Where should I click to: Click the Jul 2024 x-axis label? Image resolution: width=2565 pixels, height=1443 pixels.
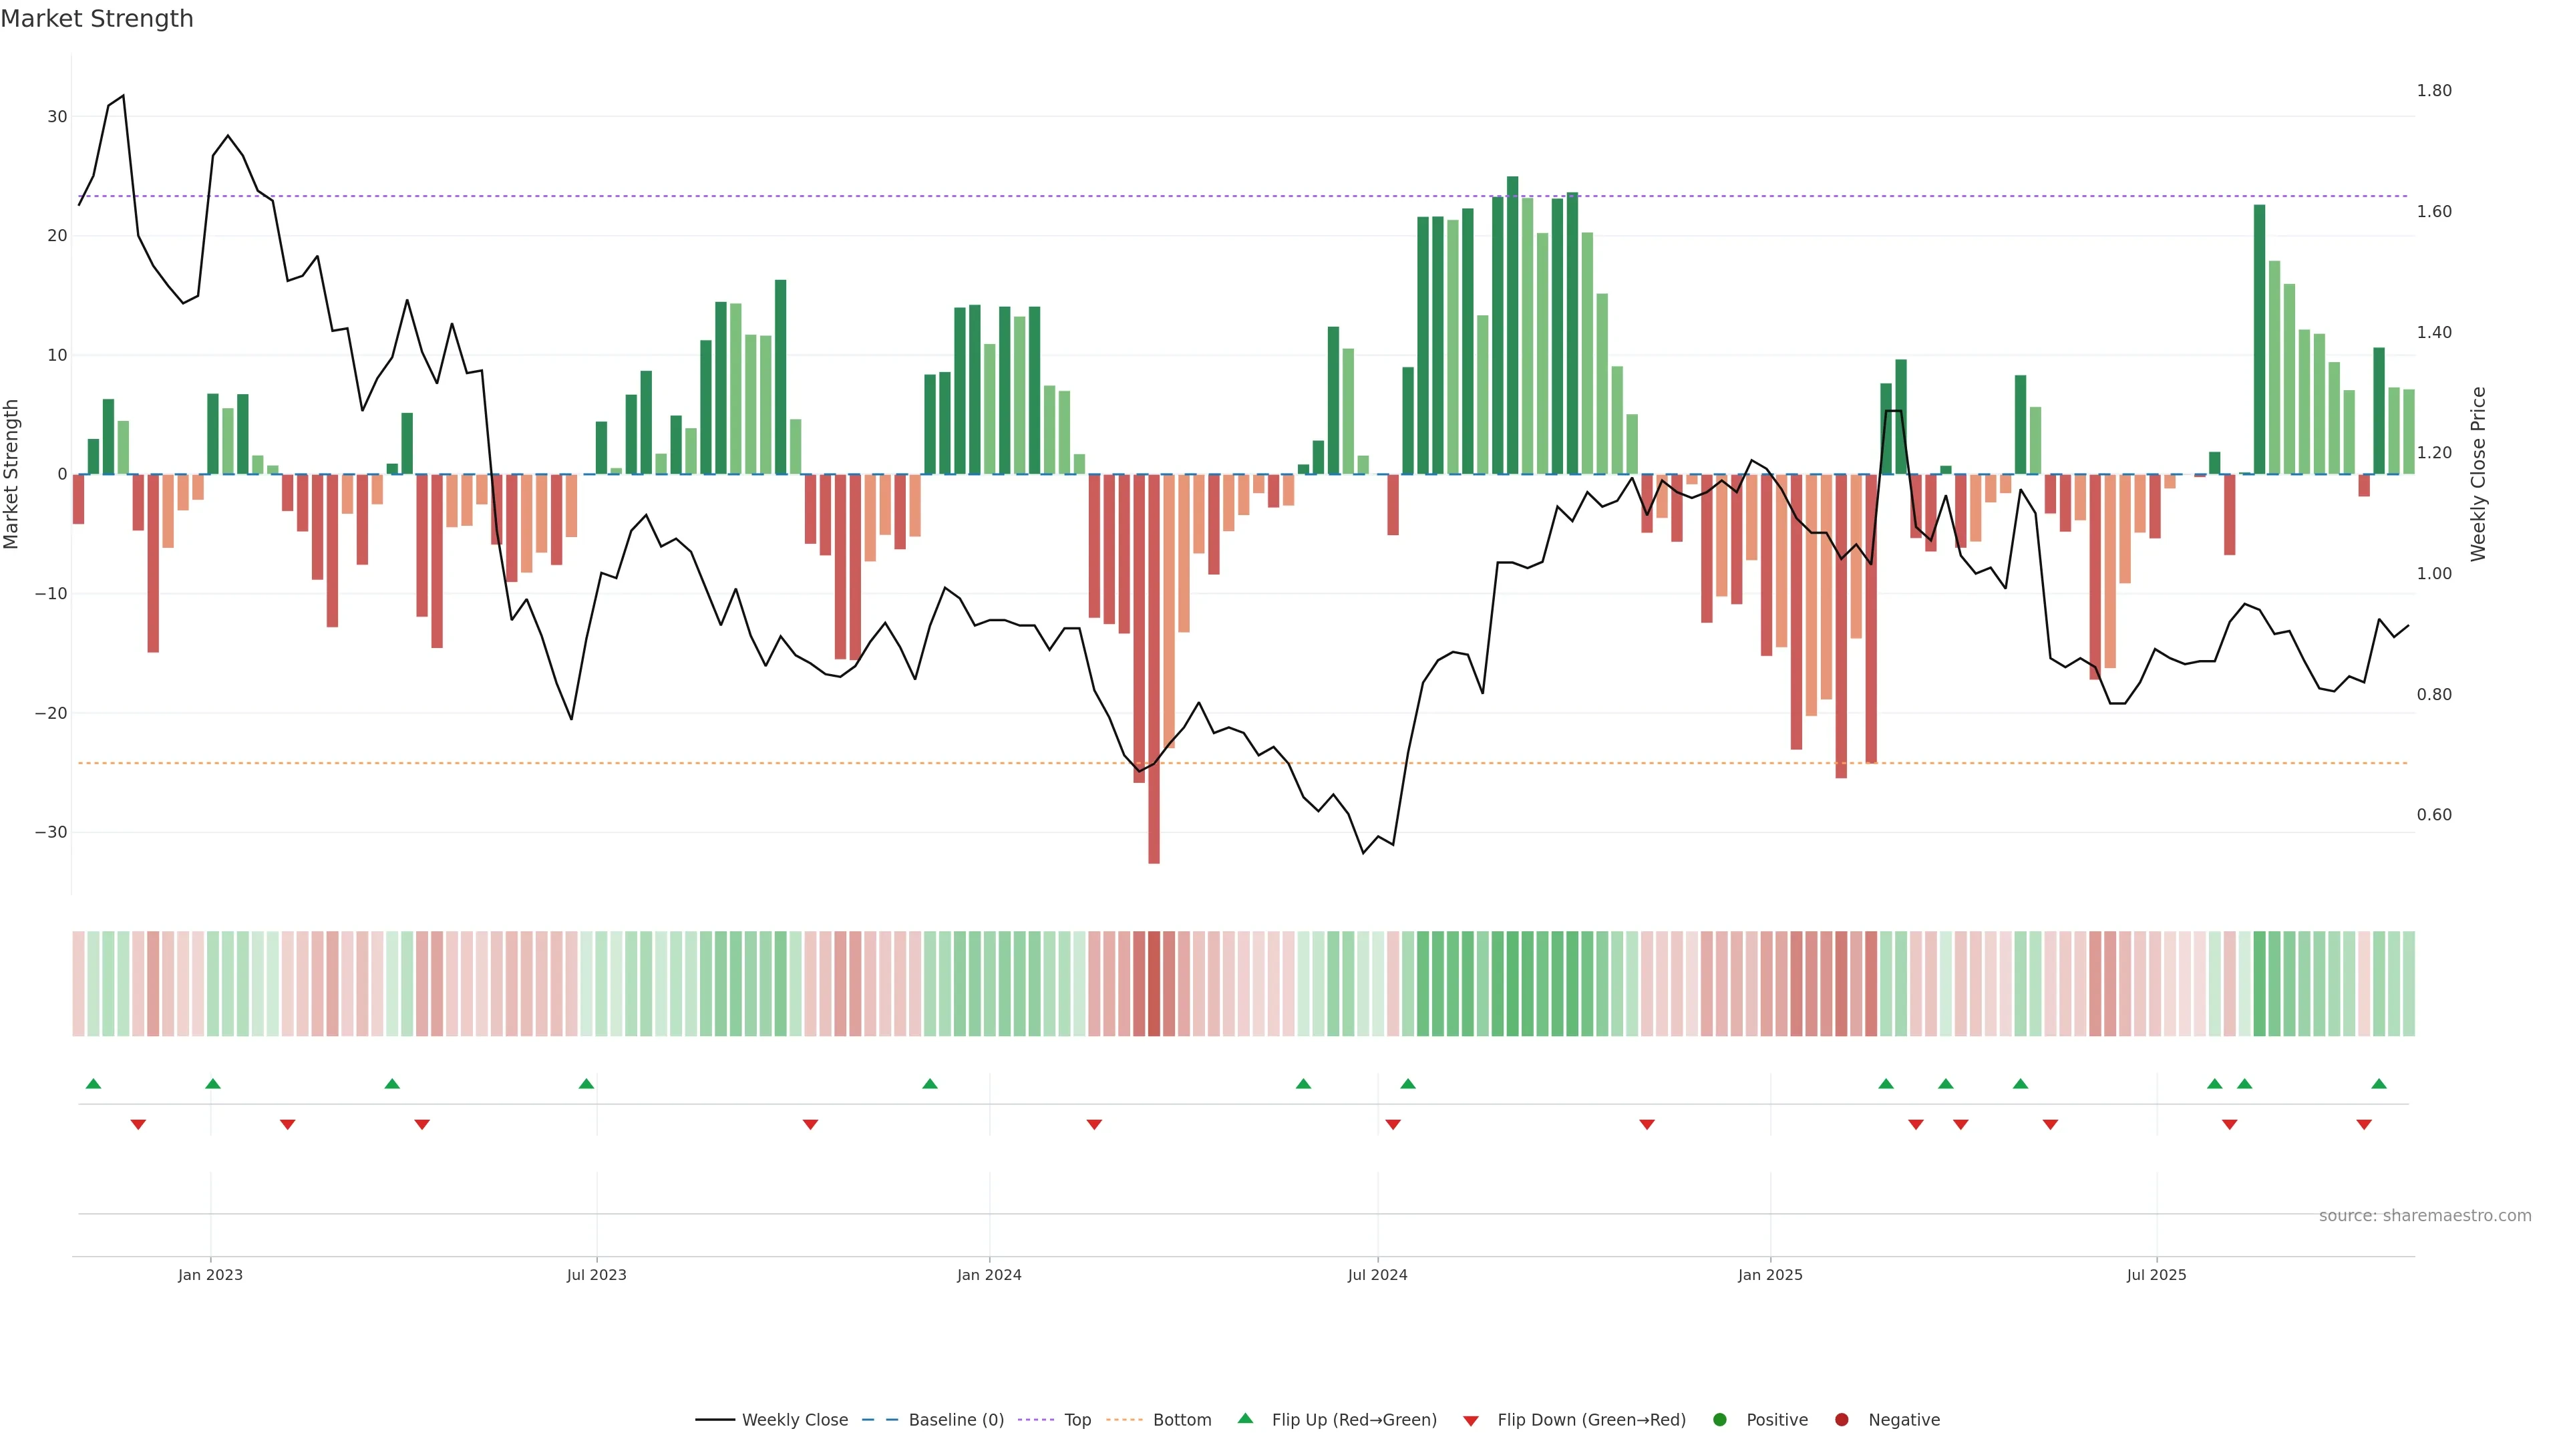1377,1275
